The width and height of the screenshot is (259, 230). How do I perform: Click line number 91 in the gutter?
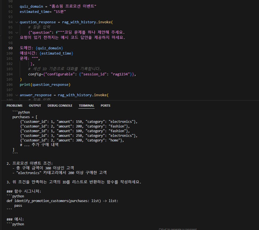[10, 6]
